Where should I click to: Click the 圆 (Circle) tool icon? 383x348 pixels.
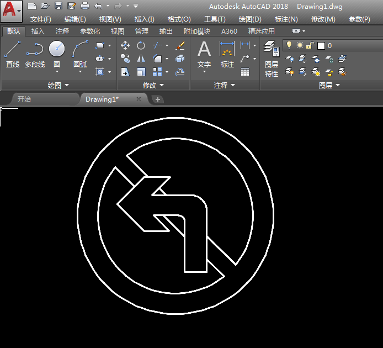[x=57, y=50]
